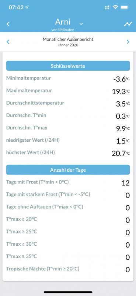Viewport: 136px width, 296px height.
Task: Tap Tage mit Frost count 12
Action: [x=126, y=183]
